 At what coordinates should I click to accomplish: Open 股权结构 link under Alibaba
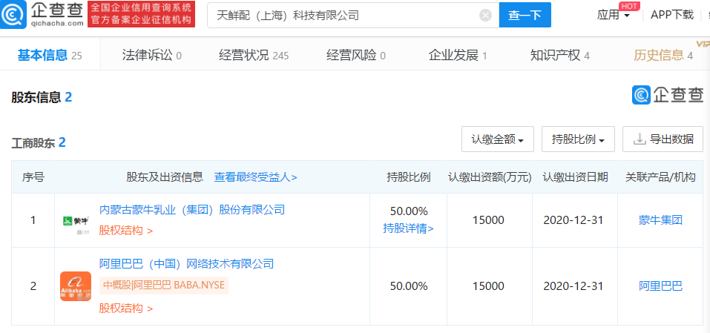126,309
